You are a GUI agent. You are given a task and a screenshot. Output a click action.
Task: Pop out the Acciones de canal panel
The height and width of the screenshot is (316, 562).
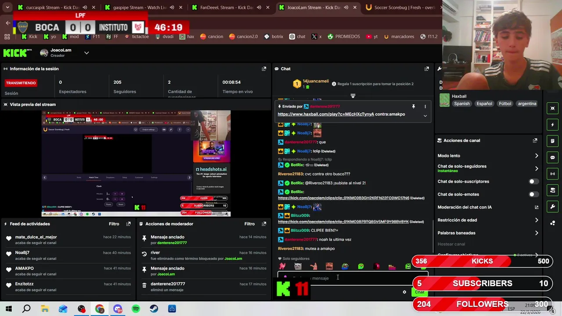[x=535, y=140]
